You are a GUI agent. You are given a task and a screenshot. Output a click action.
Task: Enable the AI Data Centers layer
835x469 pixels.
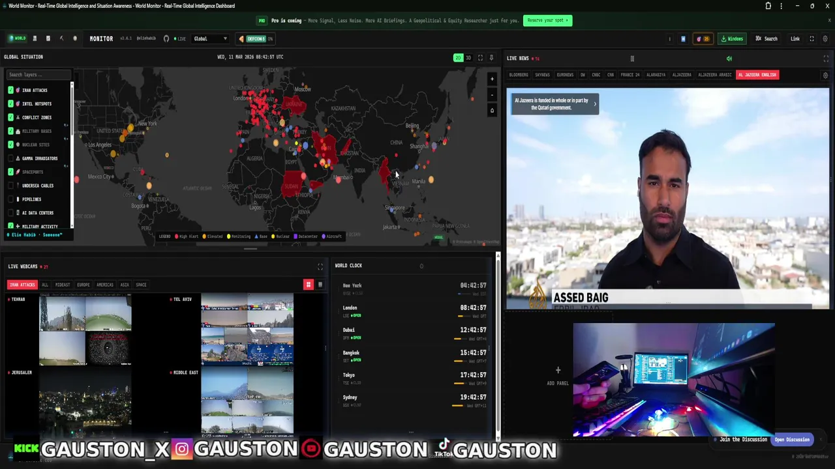click(10, 213)
